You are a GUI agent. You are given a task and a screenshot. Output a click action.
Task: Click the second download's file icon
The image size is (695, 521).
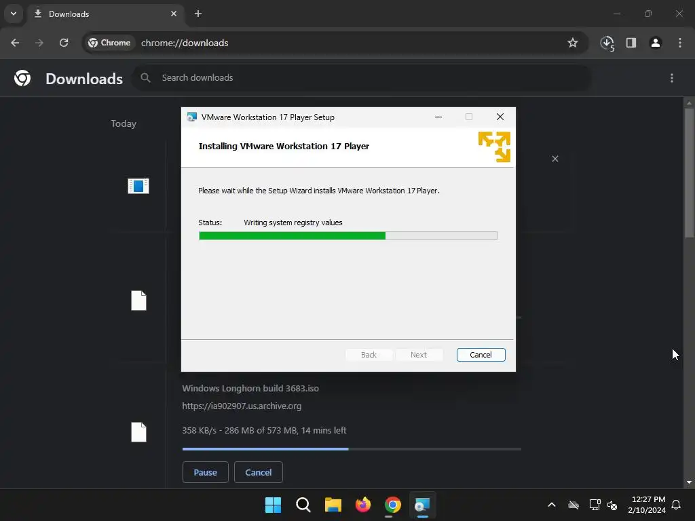coord(138,301)
